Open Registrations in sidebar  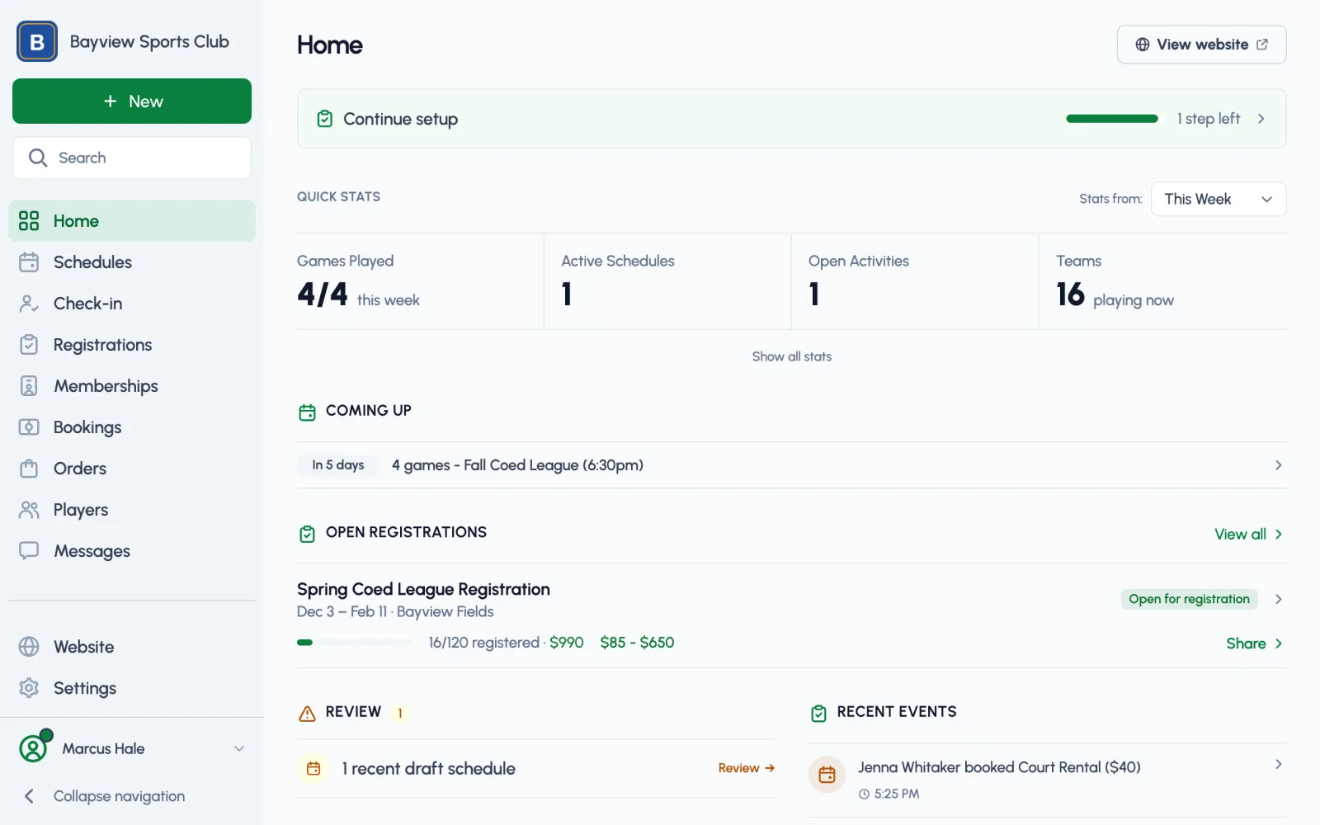pyautogui.click(x=132, y=345)
